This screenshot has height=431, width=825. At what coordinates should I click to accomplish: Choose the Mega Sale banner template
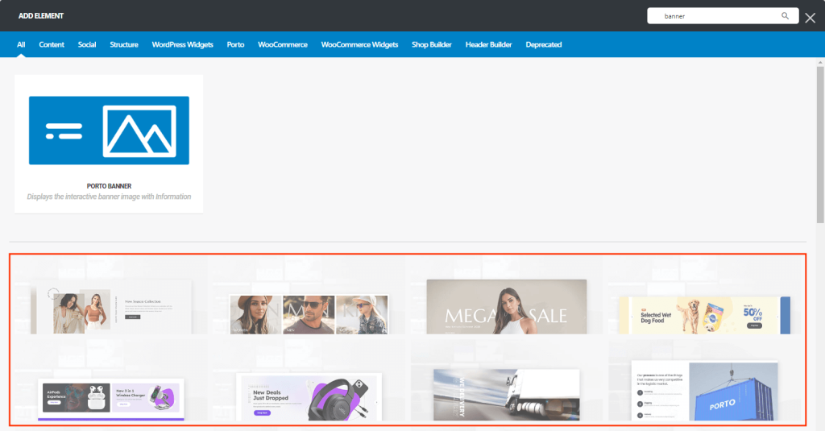click(x=506, y=306)
